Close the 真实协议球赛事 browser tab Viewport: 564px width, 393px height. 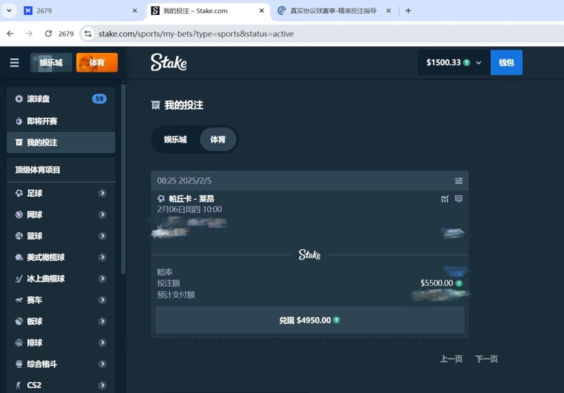(x=388, y=10)
